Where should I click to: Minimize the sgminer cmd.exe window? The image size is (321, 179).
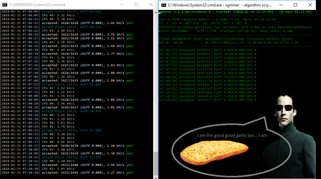click(x=281, y=5)
